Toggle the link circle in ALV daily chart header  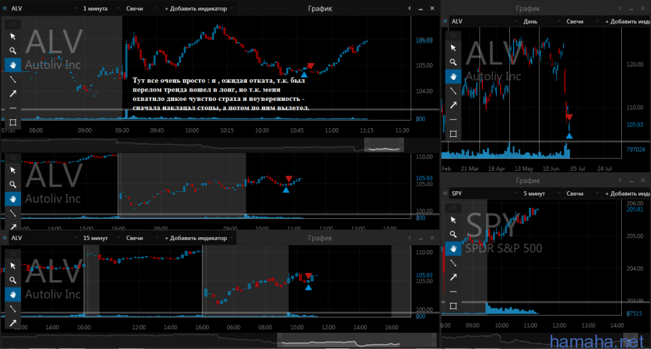(x=445, y=21)
